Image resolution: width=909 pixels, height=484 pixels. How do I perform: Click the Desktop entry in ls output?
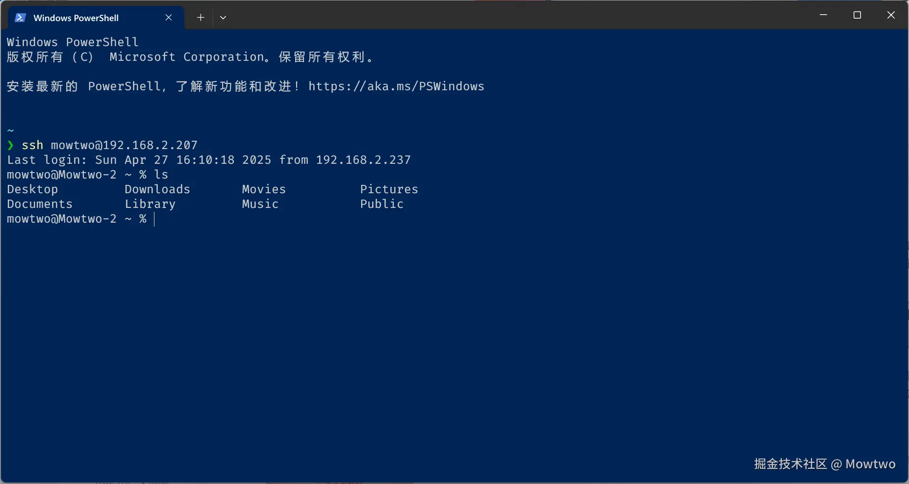32,189
